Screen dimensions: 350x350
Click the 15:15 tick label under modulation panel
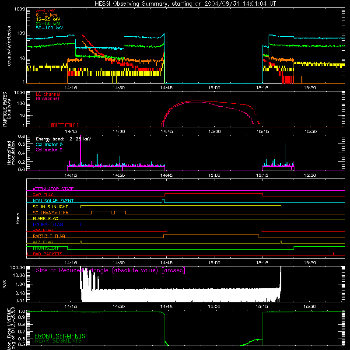coord(262,175)
